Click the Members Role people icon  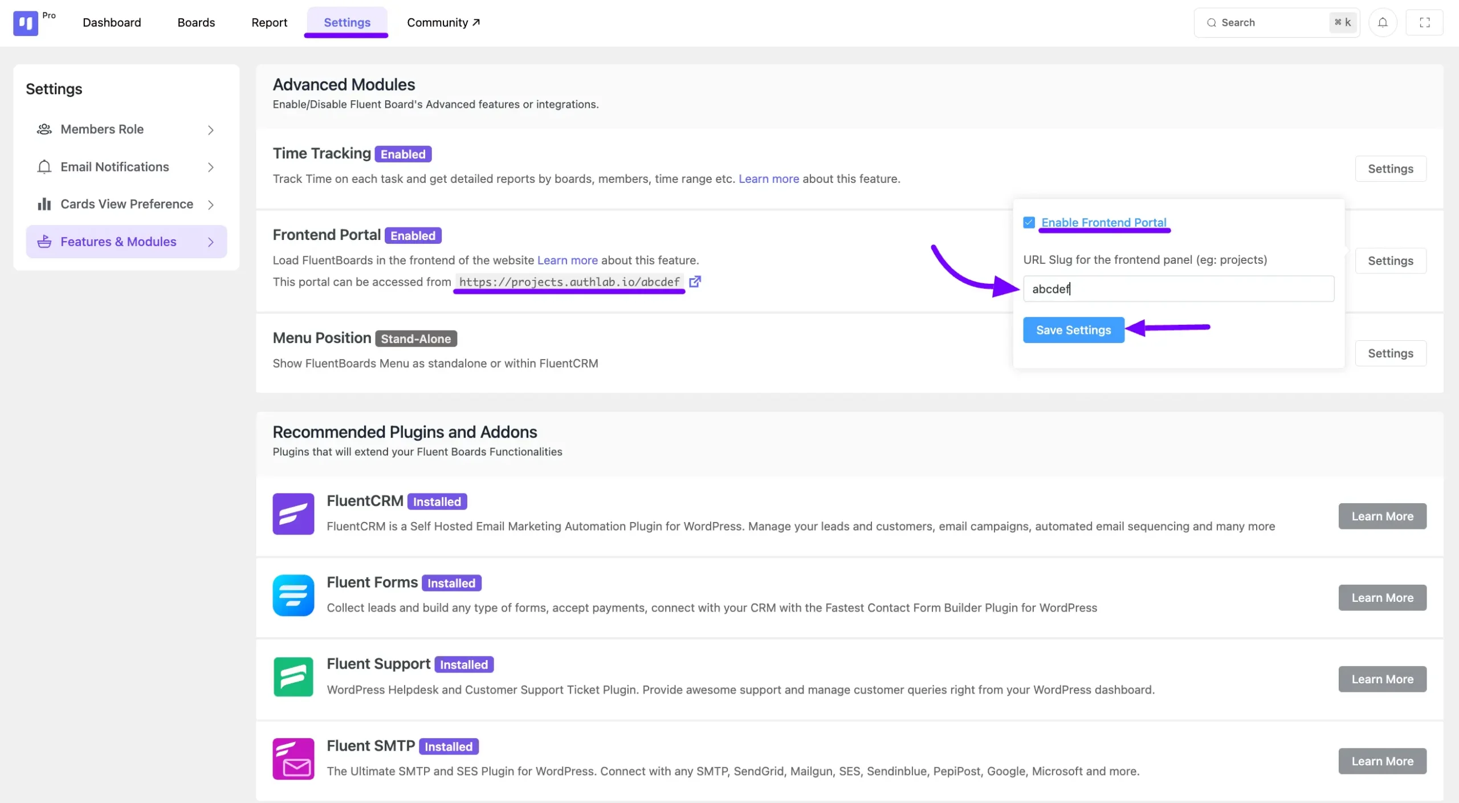tap(44, 129)
